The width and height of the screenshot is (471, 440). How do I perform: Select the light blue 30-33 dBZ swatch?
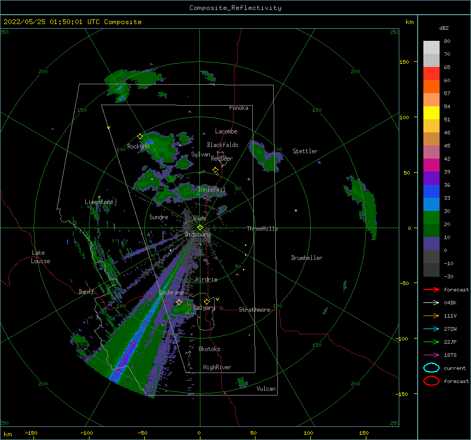tap(431, 205)
